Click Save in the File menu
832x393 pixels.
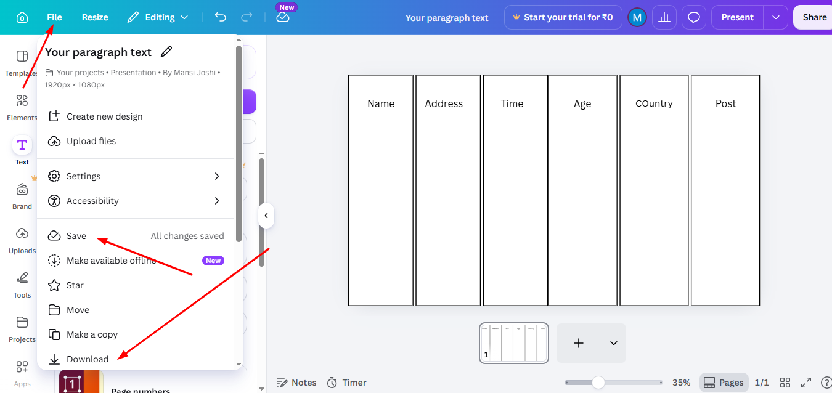coord(136,236)
